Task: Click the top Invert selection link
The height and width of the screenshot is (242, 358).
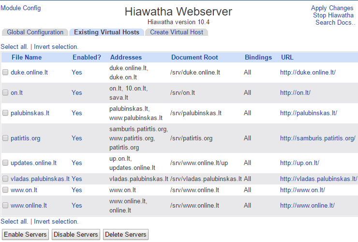Action: pyautogui.click(x=56, y=47)
